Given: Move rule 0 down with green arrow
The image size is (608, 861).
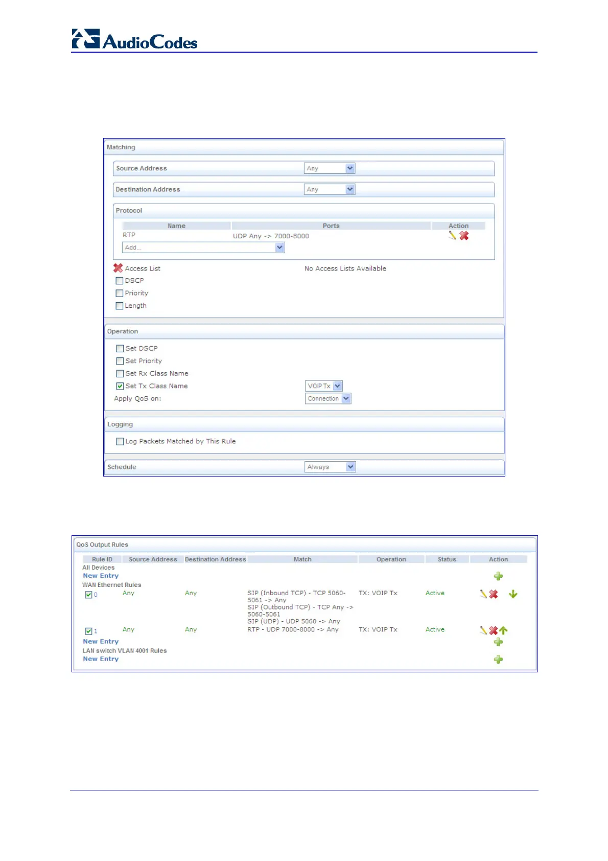Looking at the screenshot, I should pos(513,594).
